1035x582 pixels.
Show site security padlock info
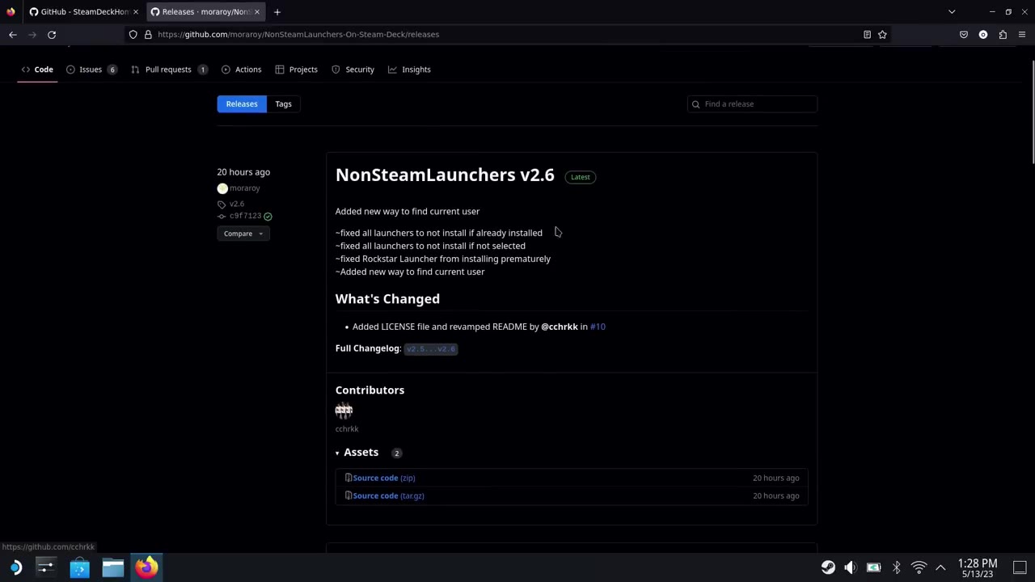pos(148,35)
